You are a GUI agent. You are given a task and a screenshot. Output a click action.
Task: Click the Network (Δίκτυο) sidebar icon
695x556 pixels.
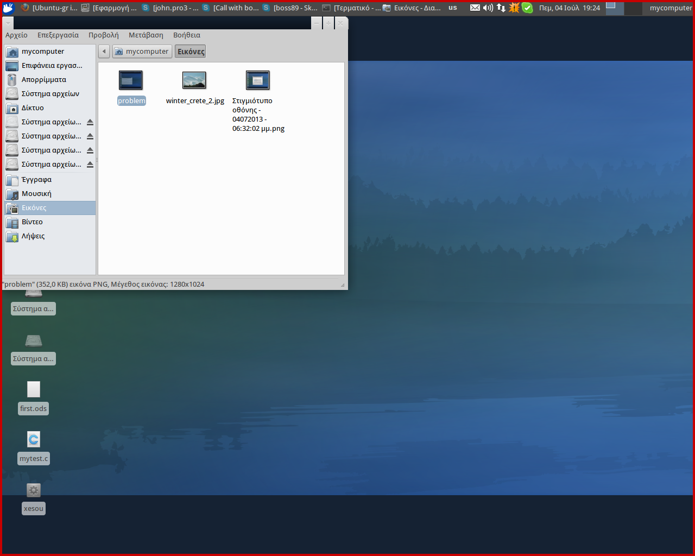[x=12, y=108]
